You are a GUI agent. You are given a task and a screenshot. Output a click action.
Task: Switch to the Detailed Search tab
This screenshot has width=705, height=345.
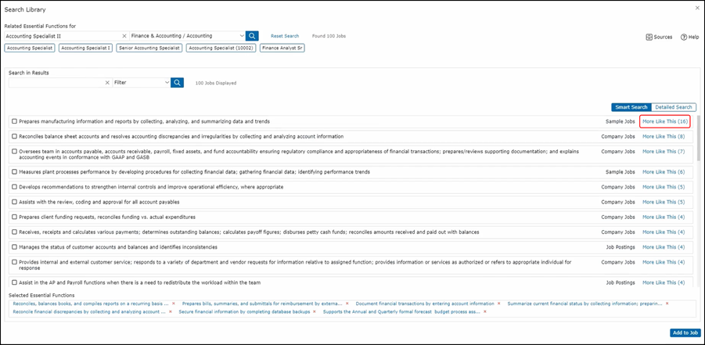point(673,107)
